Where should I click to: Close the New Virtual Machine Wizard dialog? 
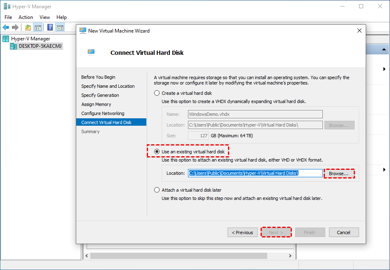click(x=359, y=31)
